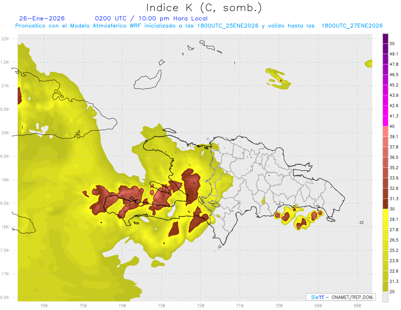This screenshot has height=310, width=401.
Task: Click longitude label '74W'
Action: click(122, 306)
